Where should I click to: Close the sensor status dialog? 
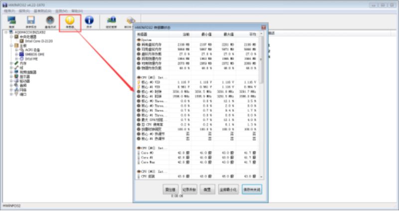pos(264,27)
